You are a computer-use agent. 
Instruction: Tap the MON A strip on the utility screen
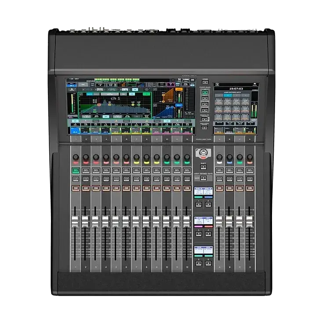pos(229,131)
